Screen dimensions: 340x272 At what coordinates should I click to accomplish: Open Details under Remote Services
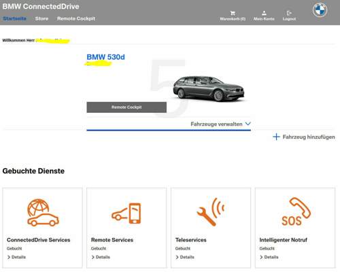[101, 257]
